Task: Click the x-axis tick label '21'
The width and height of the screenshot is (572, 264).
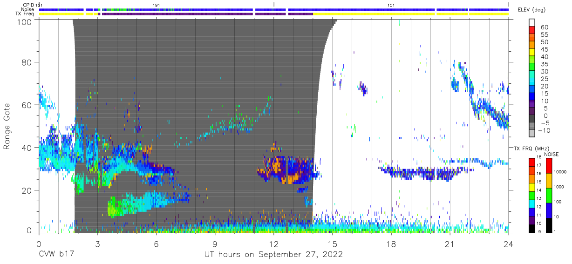Action: pyautogui.click(x=449, y=244)
